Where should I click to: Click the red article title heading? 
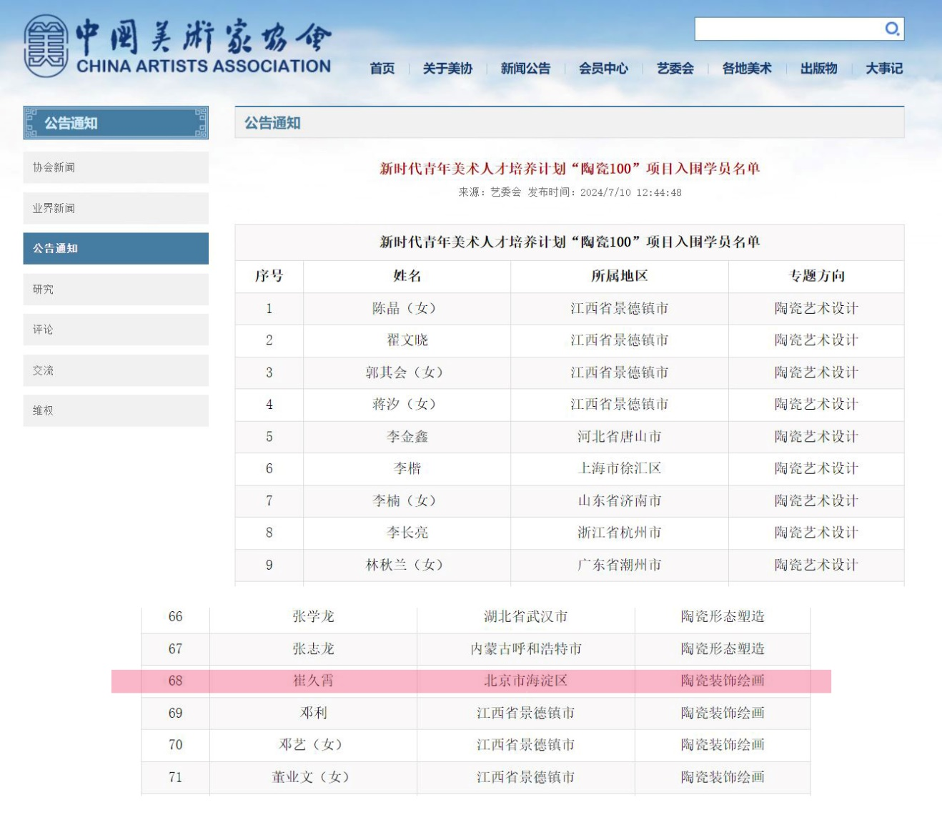pyautogui.click(x=569, y=169)
